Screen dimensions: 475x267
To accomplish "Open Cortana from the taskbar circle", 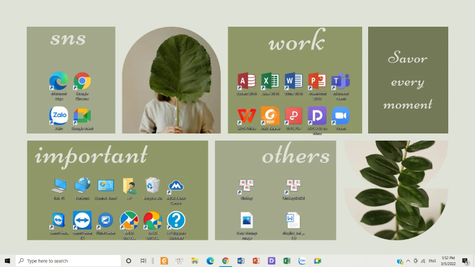I will coord(128,260).
